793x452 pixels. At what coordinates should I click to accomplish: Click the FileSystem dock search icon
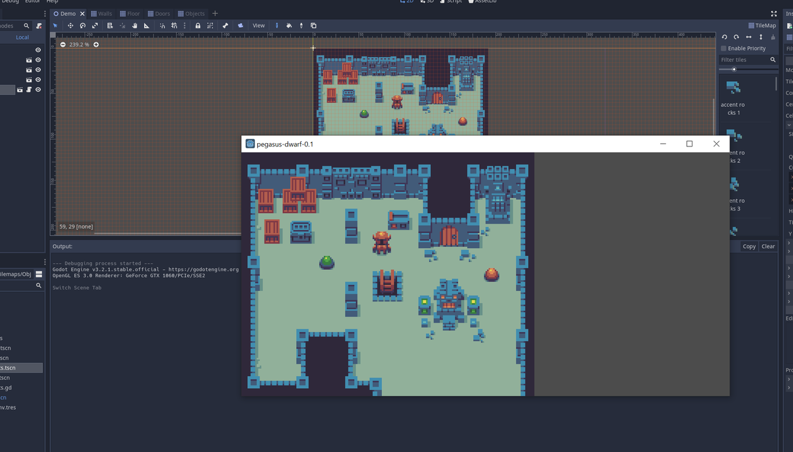pyautogui.click(x=38, y=286)
